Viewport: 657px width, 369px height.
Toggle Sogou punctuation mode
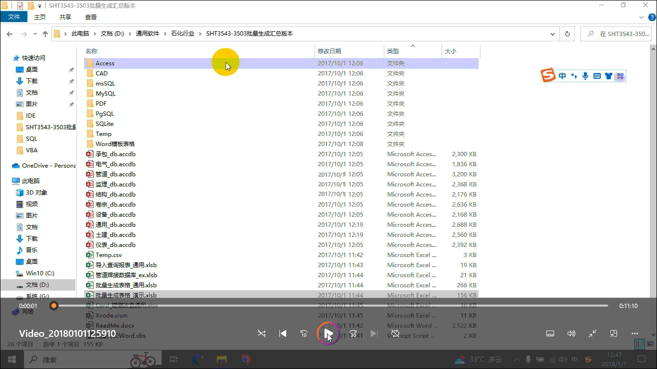click(574, 76)
